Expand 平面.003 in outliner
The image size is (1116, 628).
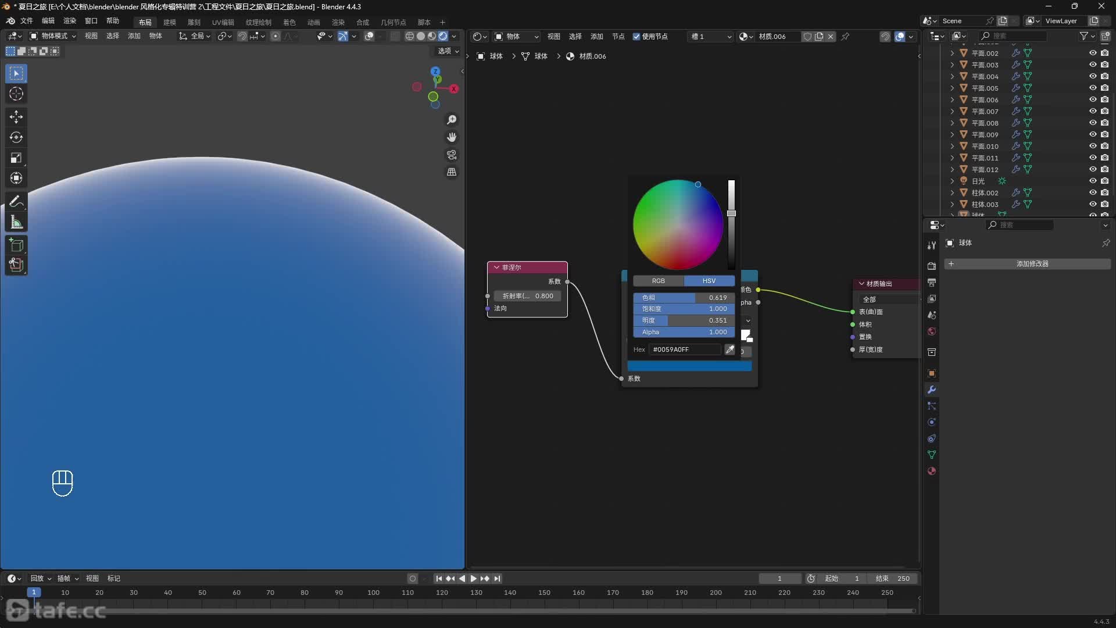click(x=952, y=65)
